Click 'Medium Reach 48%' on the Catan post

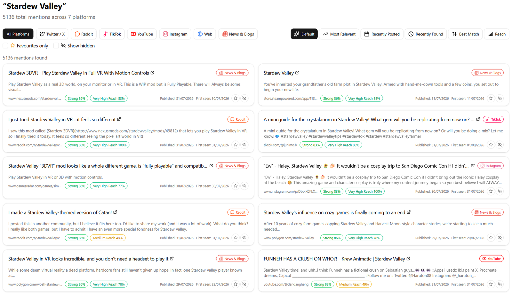click(108, 238)
